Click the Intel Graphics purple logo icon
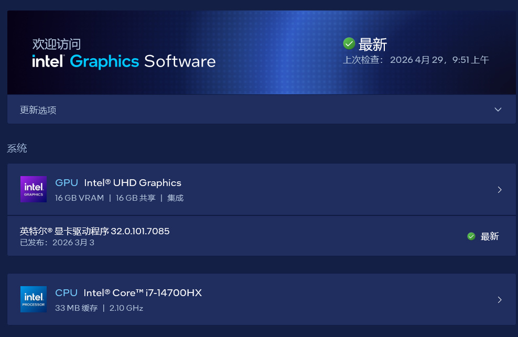This screenshot has width=518, height=337. tap(34, 189)
